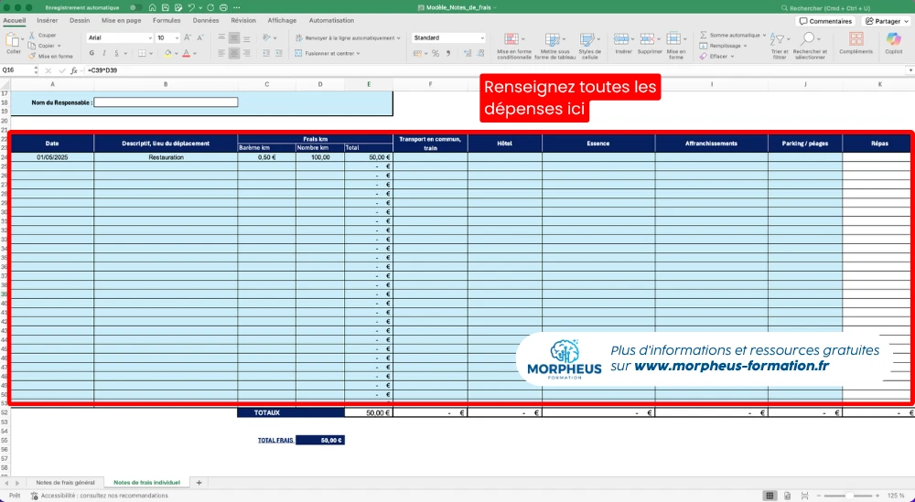915x502 pixels.
Task: Launch the Copilot icon
Action: 893,39
